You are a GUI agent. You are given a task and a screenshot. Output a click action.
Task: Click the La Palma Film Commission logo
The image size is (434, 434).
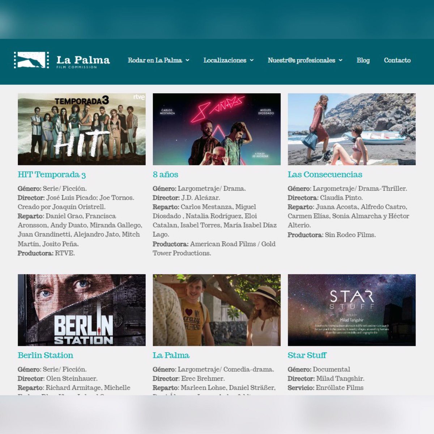pyautogui.click(x=62, y=60)
